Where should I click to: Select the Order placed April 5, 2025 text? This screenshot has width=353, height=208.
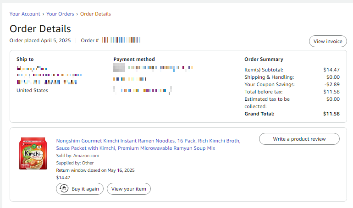coord(40,40)
